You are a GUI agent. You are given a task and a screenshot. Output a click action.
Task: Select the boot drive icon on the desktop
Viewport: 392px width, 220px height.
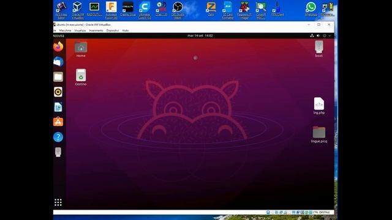tap(318, 49)
